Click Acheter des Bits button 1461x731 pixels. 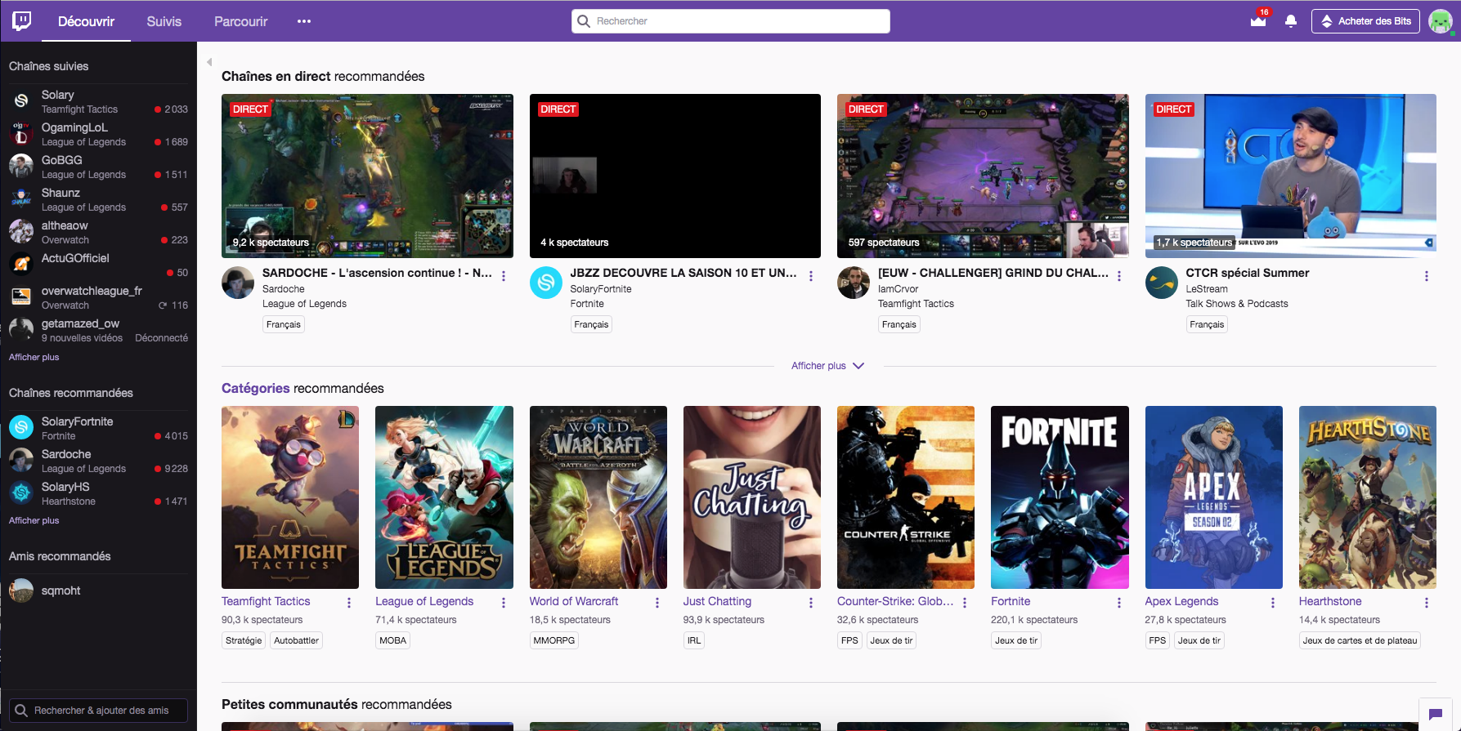coord(1366,21)
